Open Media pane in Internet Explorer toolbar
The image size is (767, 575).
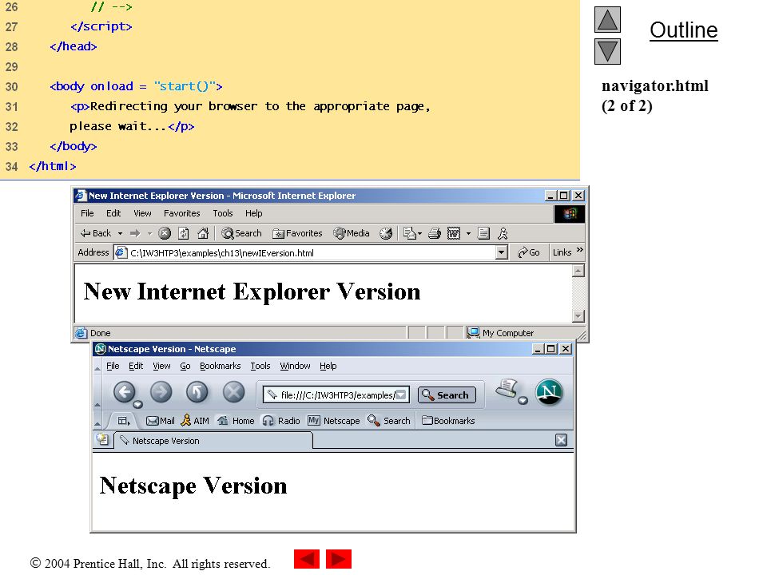click(352, 233)
